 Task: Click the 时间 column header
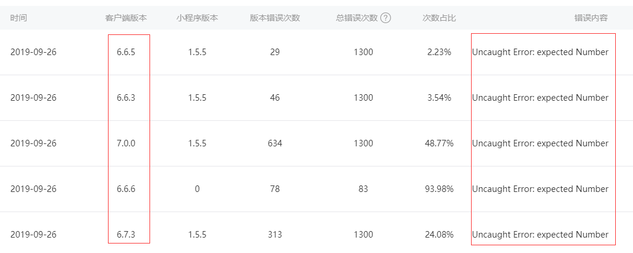pyautogui.click(x=18, y=18)
